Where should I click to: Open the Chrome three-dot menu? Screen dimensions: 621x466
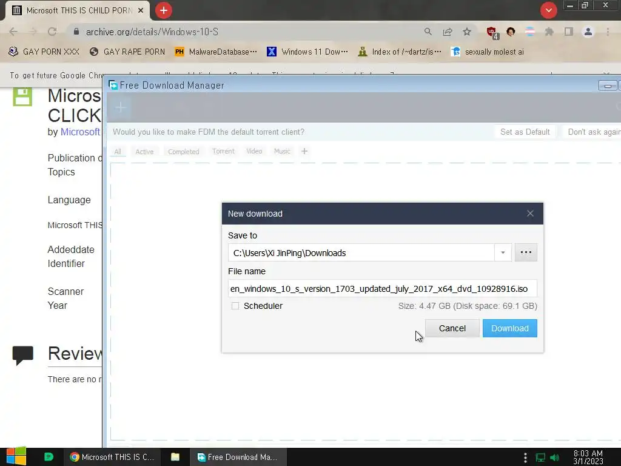[608, 32]
